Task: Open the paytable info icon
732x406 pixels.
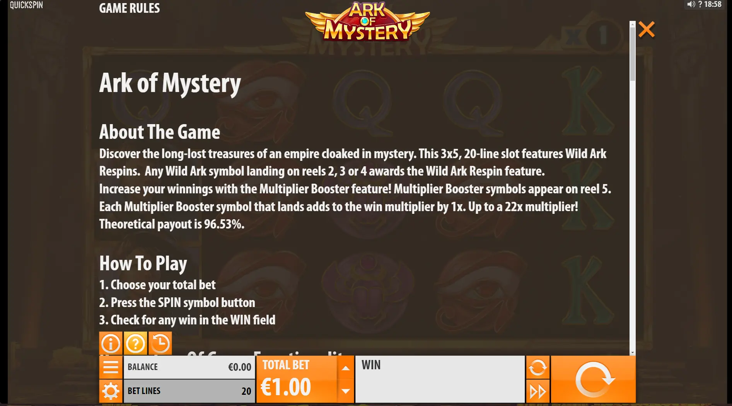Action: [x=111, y=343]
